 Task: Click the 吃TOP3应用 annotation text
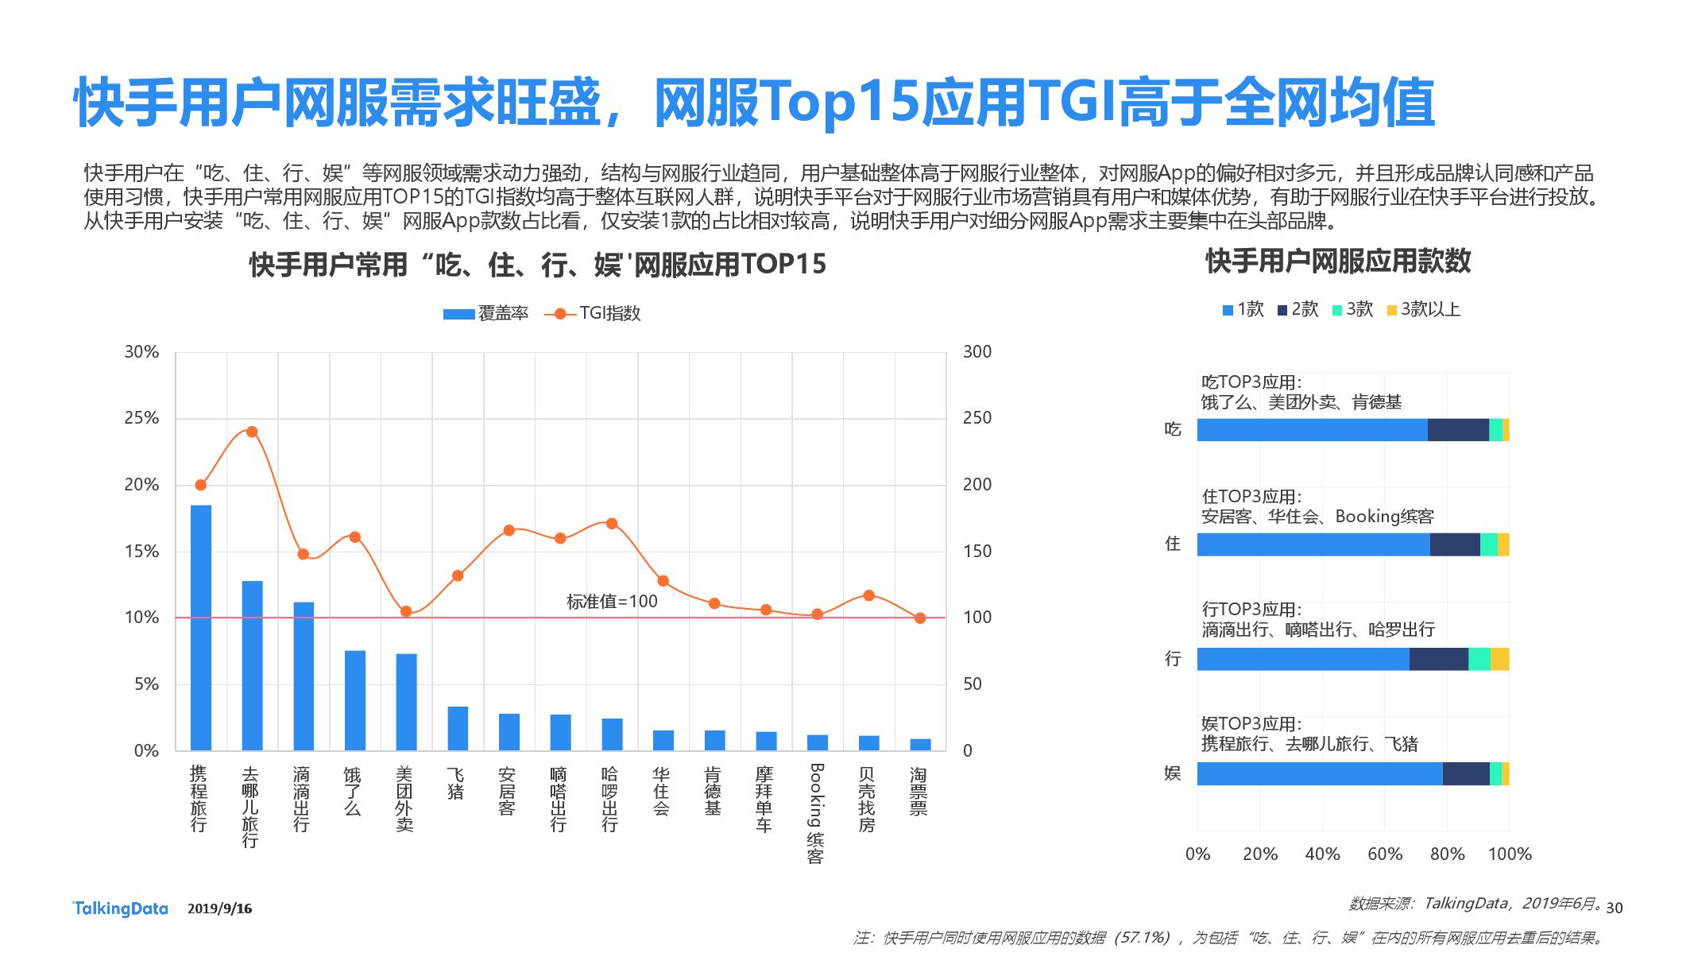click(x=1301, y=392)
